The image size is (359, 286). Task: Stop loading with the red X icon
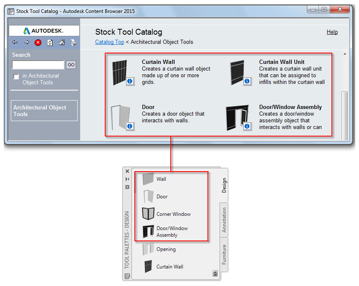(38, 43)
